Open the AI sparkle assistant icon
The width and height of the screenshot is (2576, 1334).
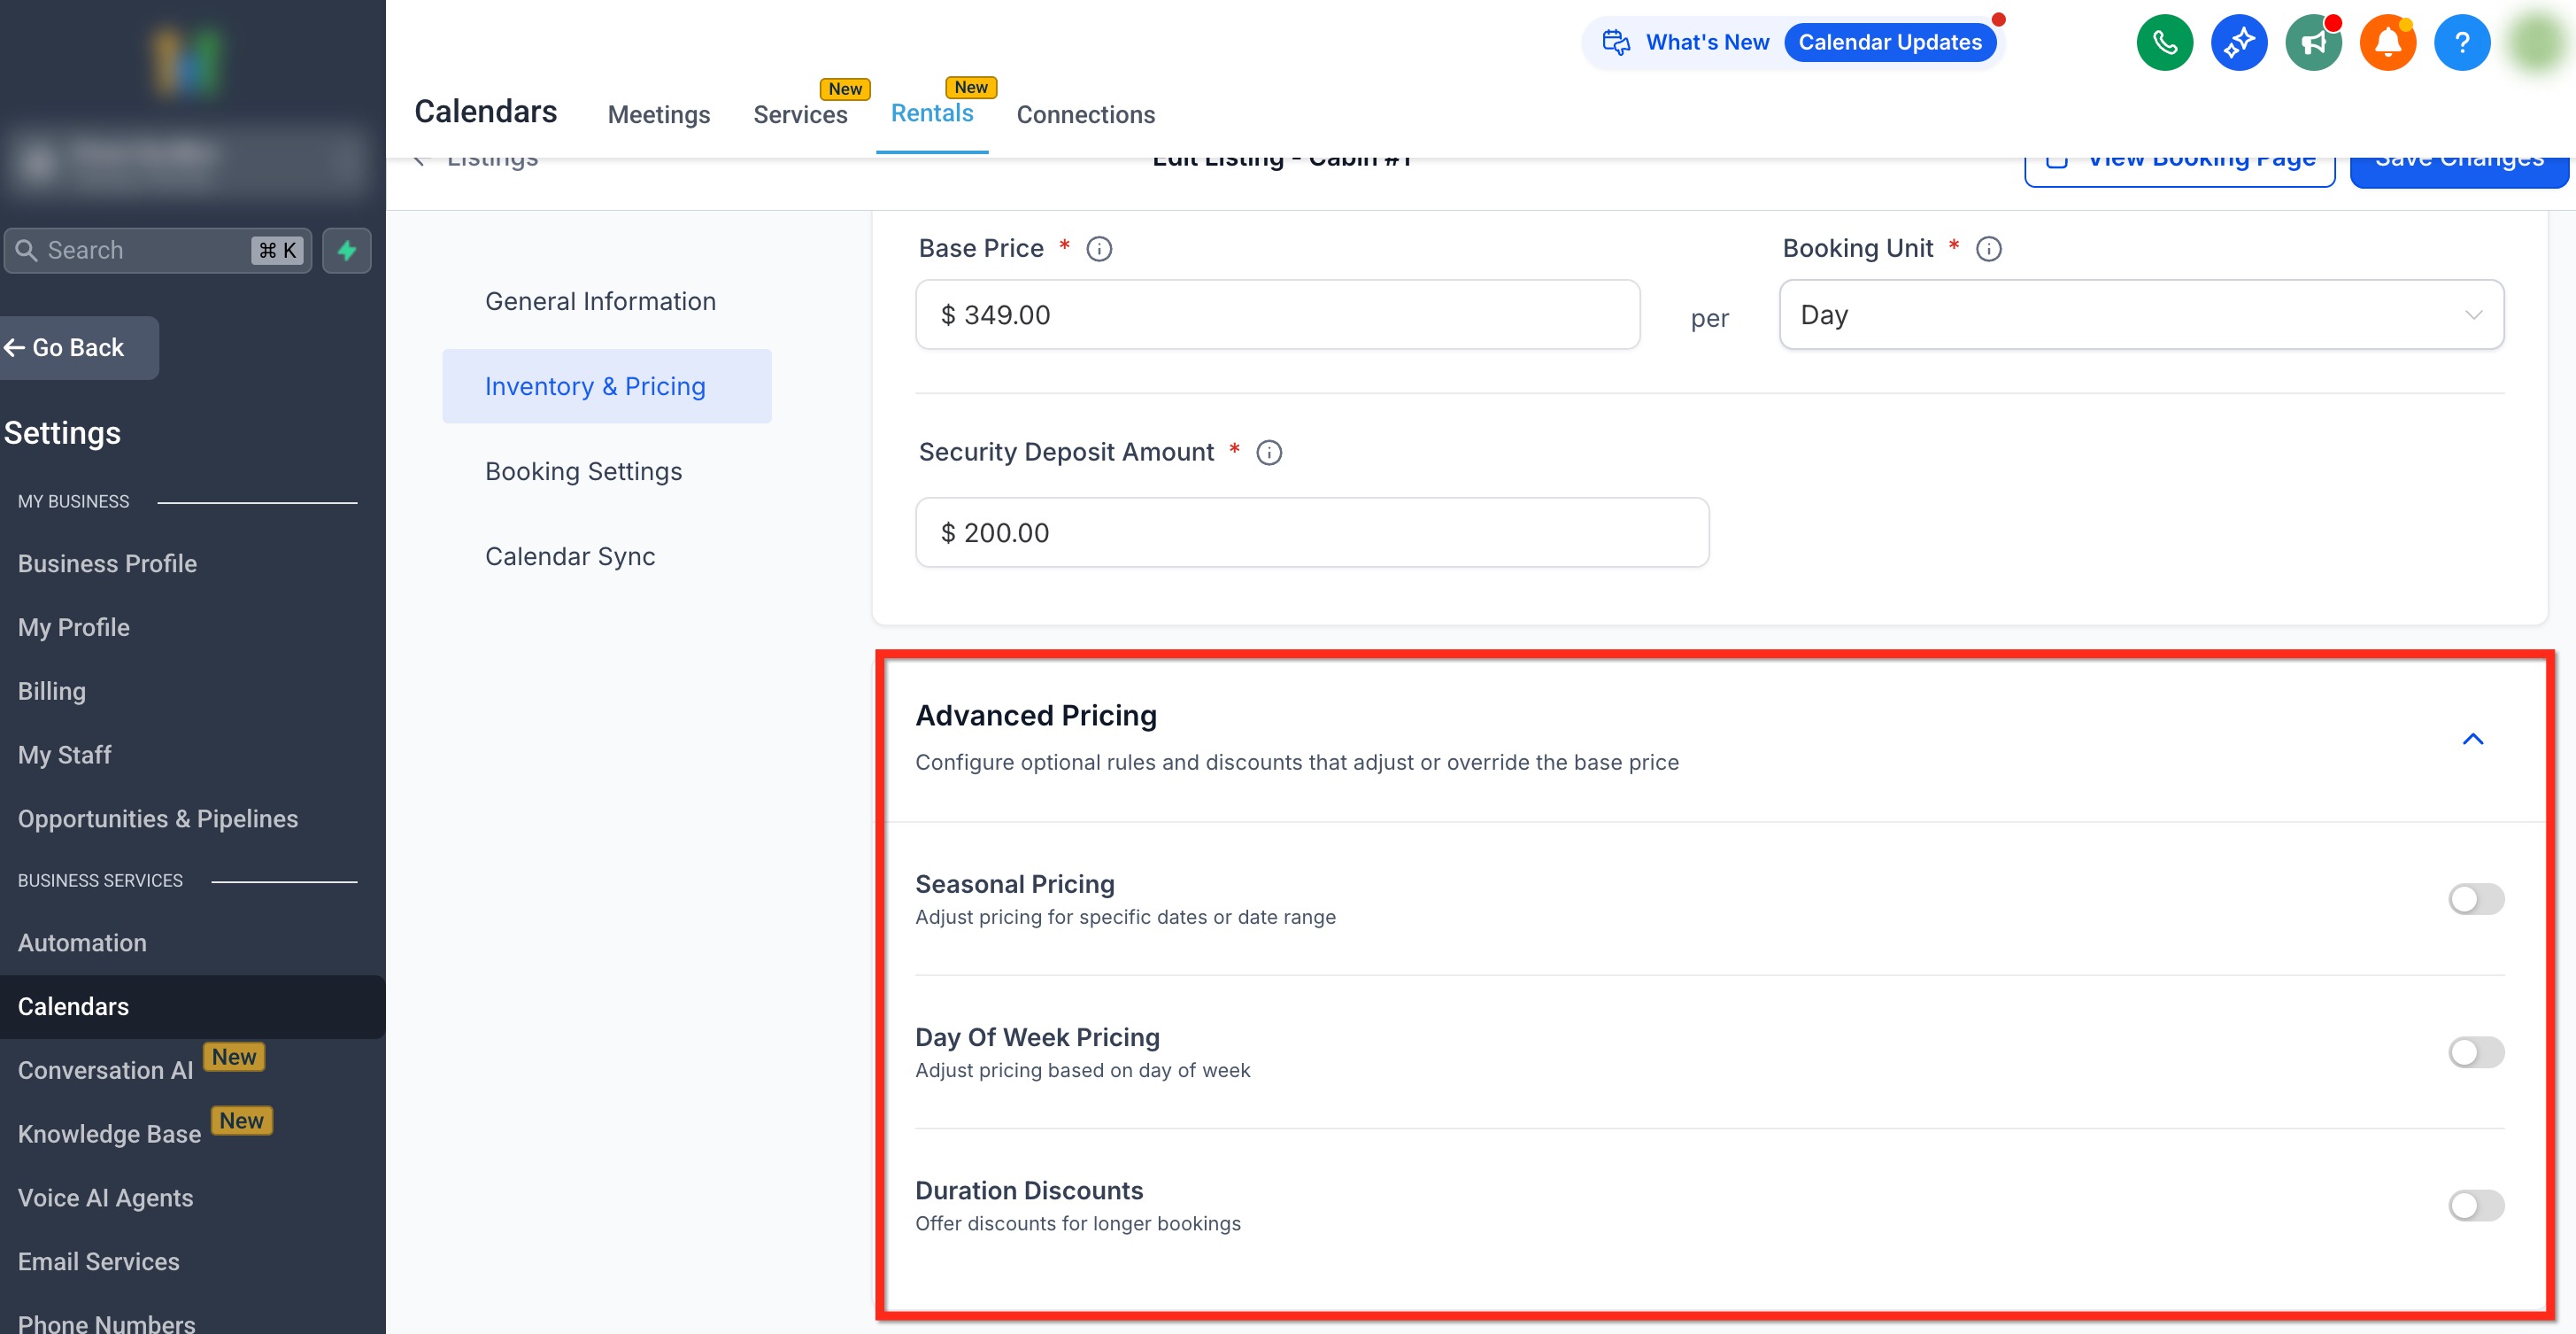(x=2238, y=42)
